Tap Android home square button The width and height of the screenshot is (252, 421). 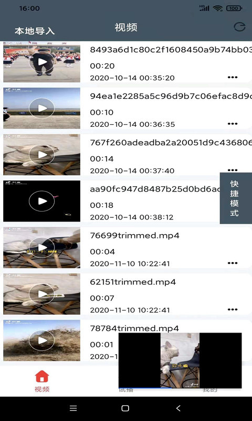(x=125, y=408)
